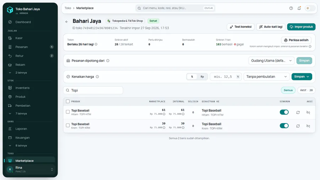Viewport: 320px width, 180px height.
Task: Open Pesanan in the sidebar
Action: tap(30, 47)
